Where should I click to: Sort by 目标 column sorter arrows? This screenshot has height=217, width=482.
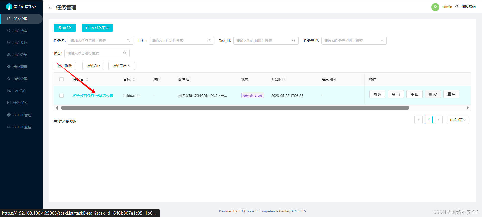134,79
